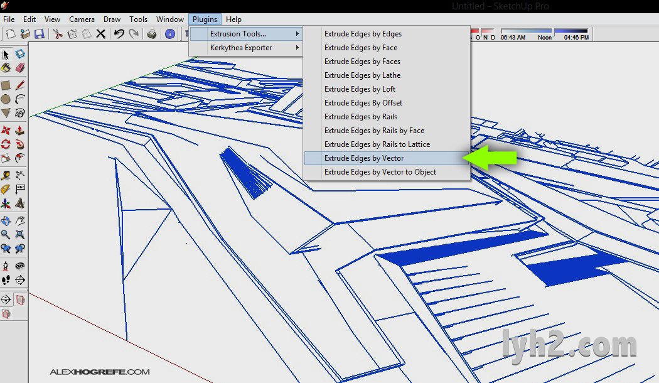Click the Zoom Extents tool

point(19,234)
